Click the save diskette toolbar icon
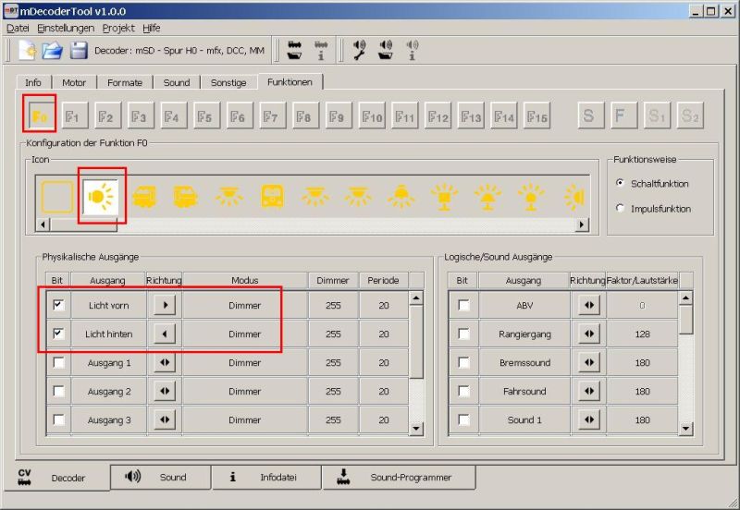 pos(80,50)
